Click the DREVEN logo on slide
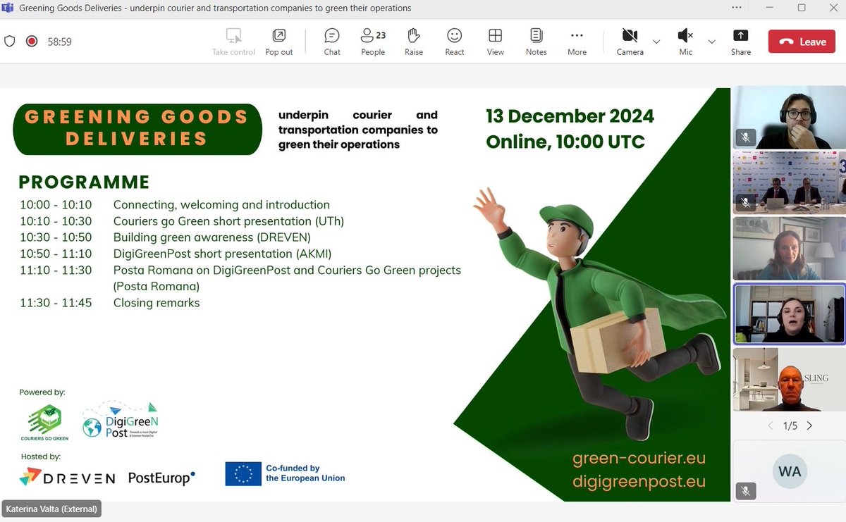This screenshot has height=522, width=846. pyautogui.click(x=67, y=478)
